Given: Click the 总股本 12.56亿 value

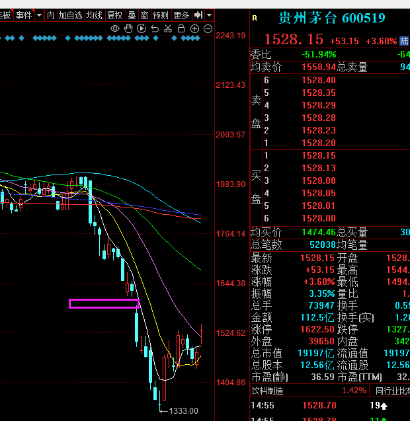Looking at the screenshot, I should click(x=317, y=365).
